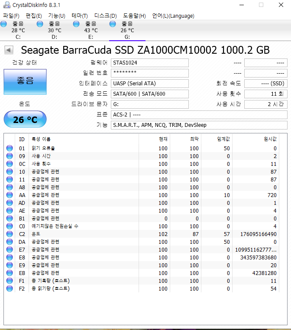Select the 예기치않은 전원손실 수 attribute name

(55, 226)
